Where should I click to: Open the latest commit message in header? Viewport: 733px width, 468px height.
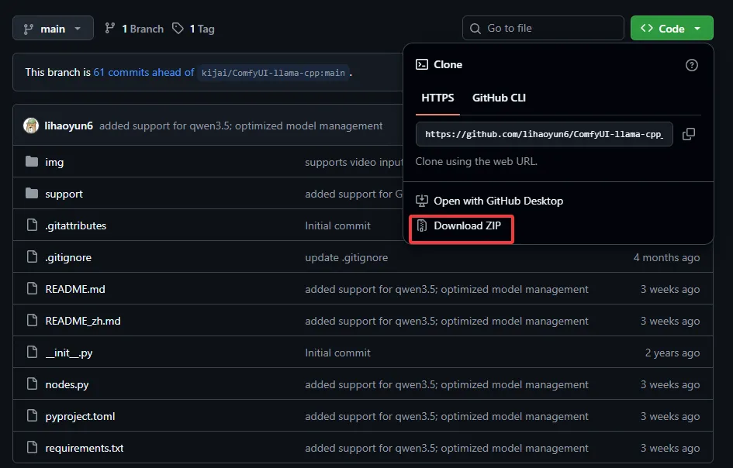240,126
